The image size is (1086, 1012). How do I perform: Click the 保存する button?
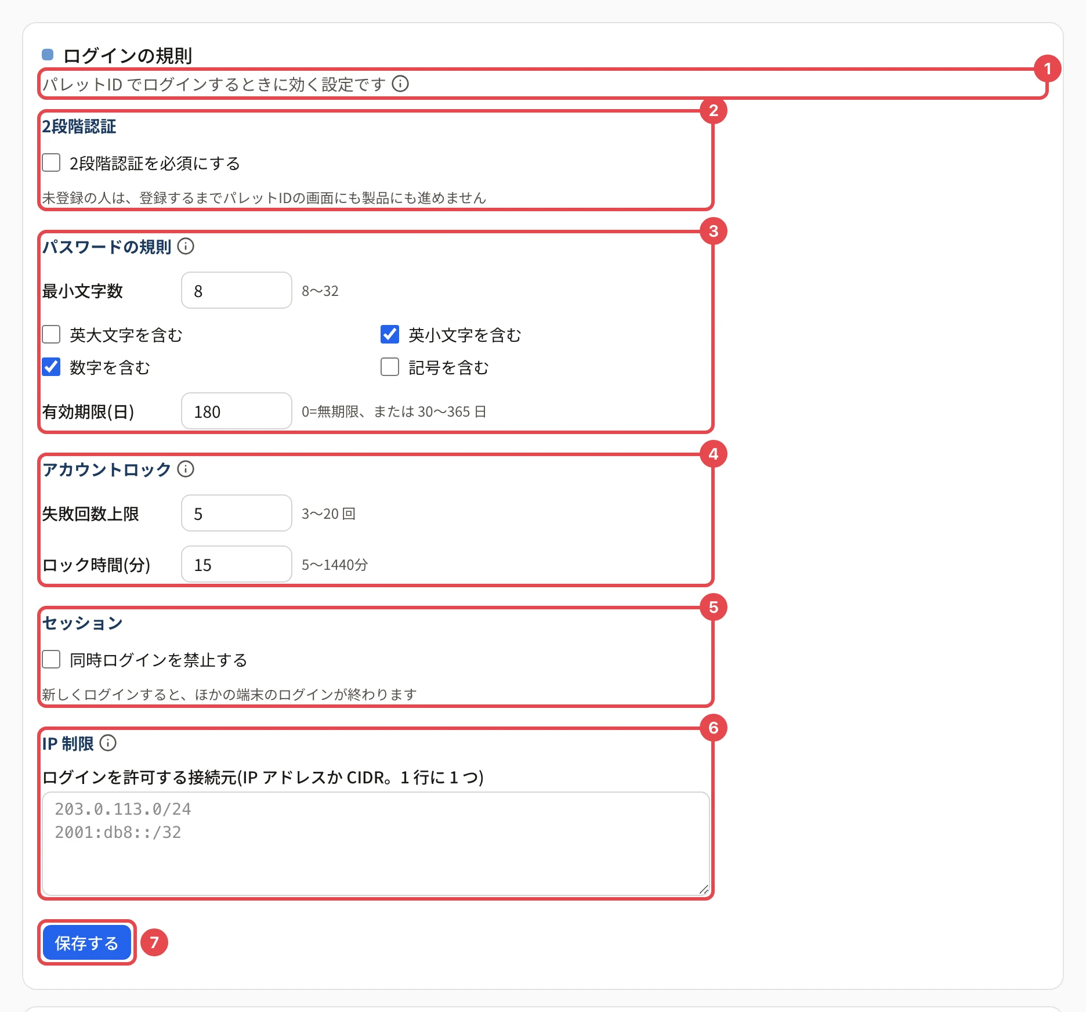tap(86, 943)
